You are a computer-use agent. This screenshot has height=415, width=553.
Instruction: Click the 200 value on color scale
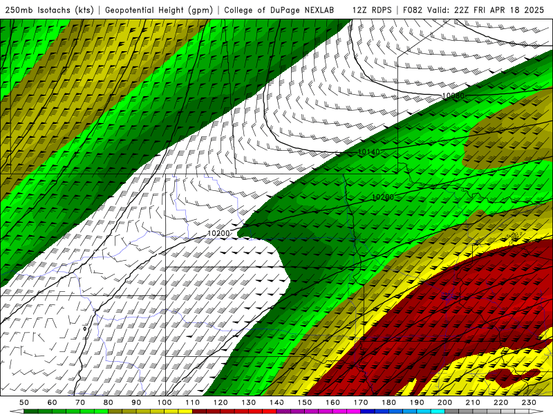click(x=445, y=403)
